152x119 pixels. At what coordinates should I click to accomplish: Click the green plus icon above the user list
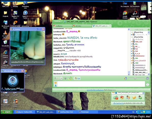pyautogui.click(x=148, y=29)
